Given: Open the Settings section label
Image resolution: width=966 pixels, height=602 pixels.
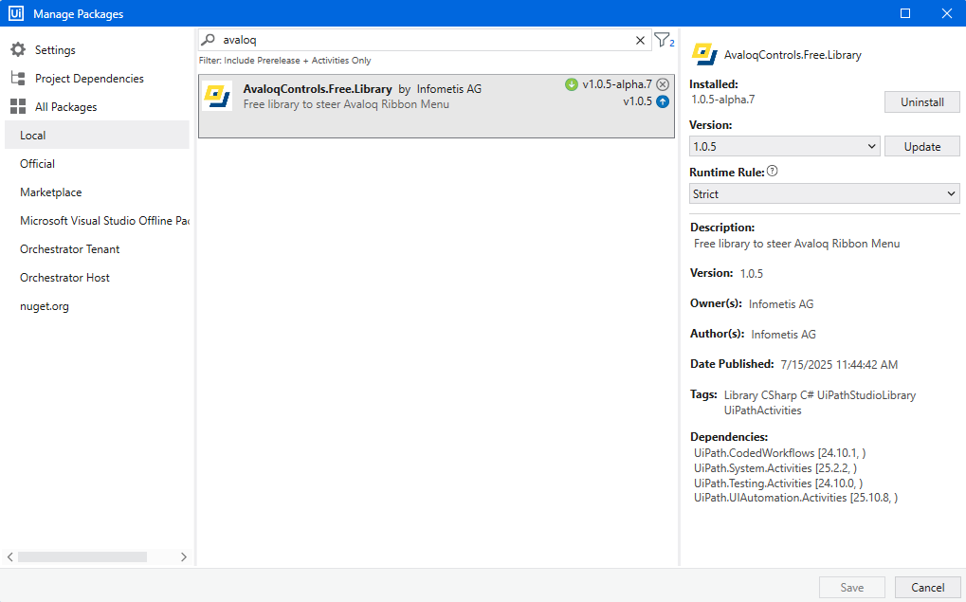Looking at the screenshot, I should point(55,50).
